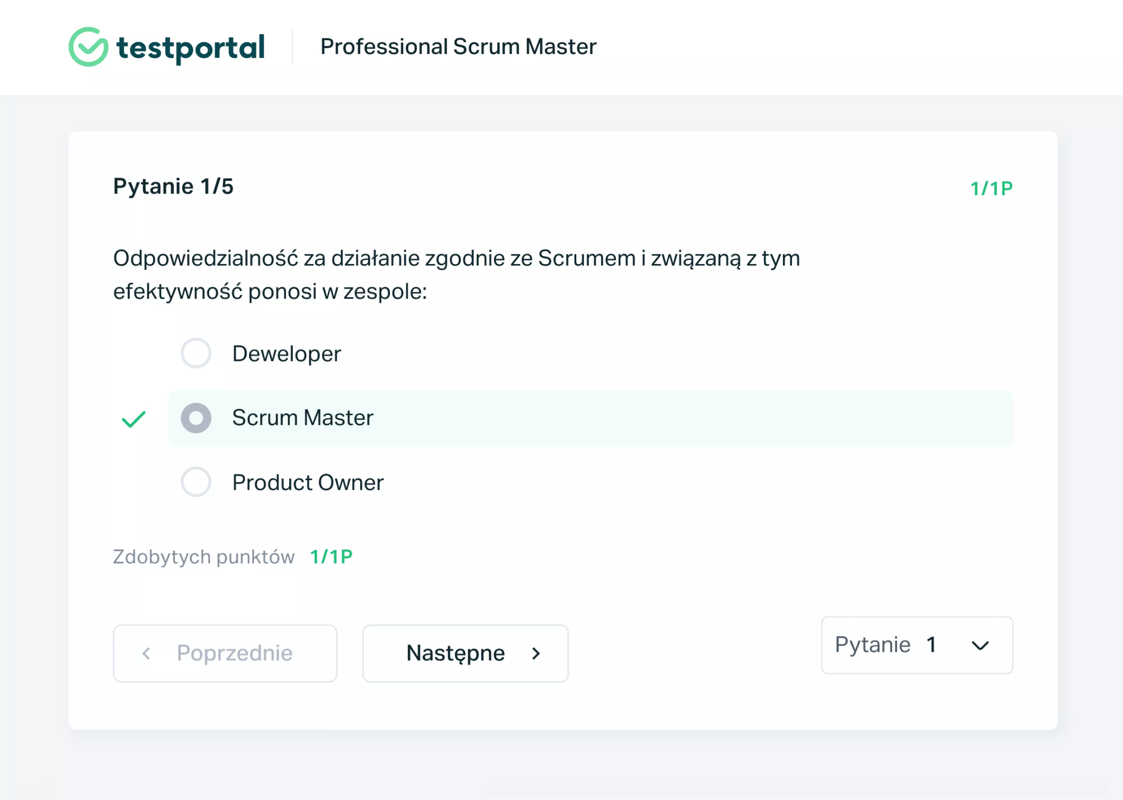Image resolution: width=1123 pixels, height=800 pixels.
Task: Click the testportal logo
Action: click(x=167, y=47)
